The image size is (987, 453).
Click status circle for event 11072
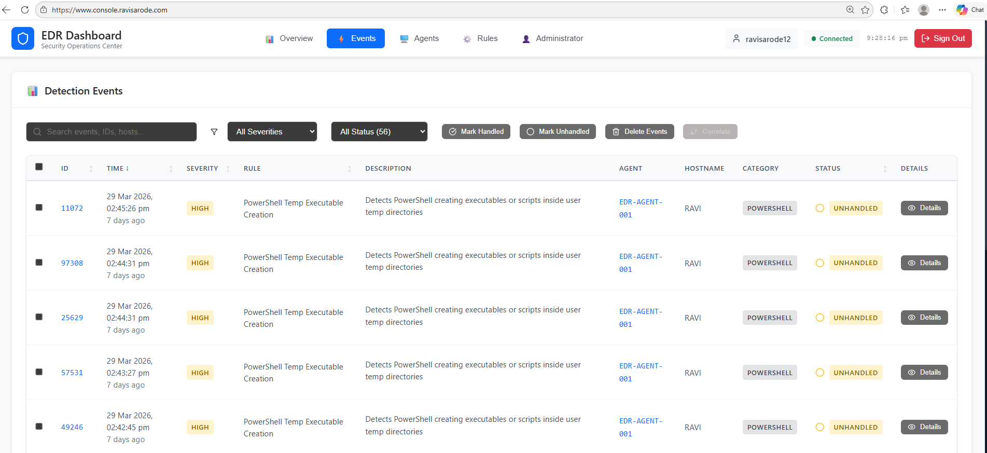click(x=820, y=208)
